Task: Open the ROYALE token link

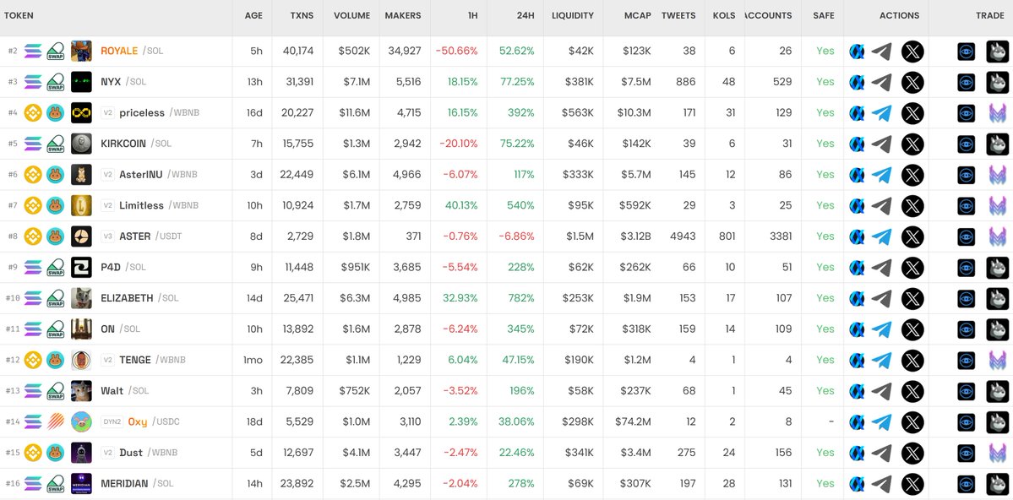Action: [118, 52]
